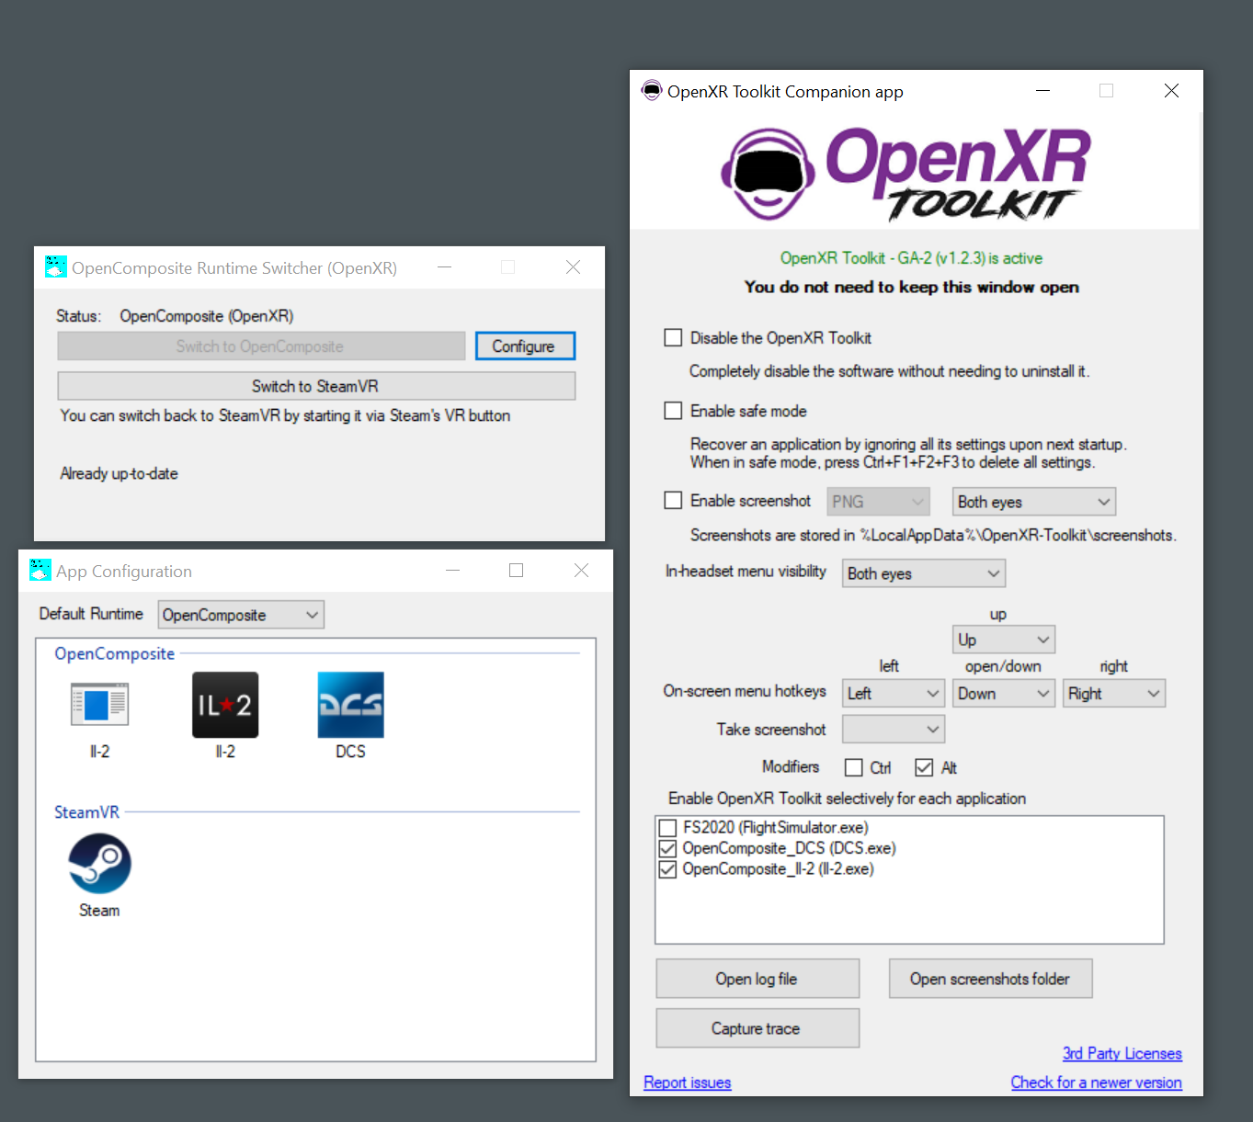Minimize the OpenComposite Runtime Switcher window

pyautogui.click(x=445, y=267)
